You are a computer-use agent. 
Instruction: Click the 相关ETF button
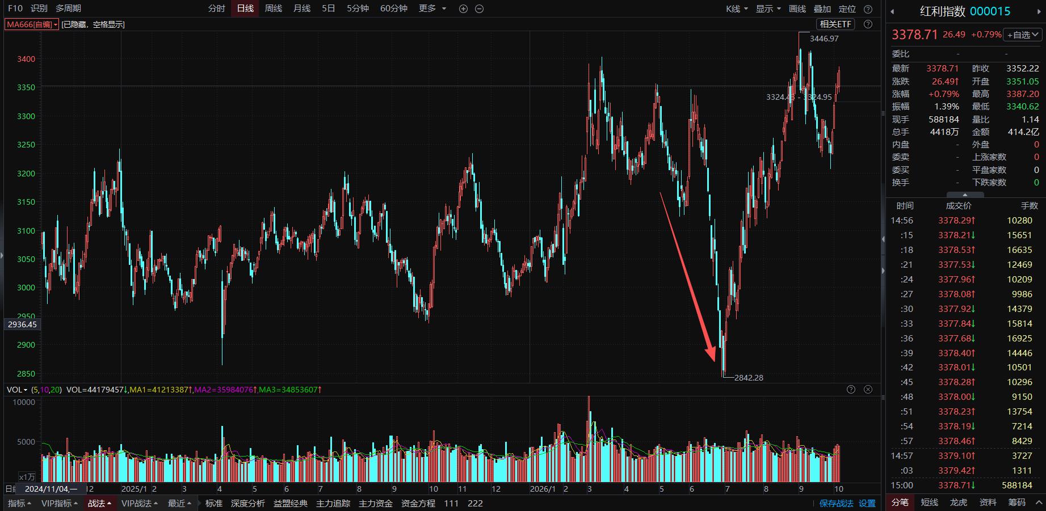tap(836, 24)
